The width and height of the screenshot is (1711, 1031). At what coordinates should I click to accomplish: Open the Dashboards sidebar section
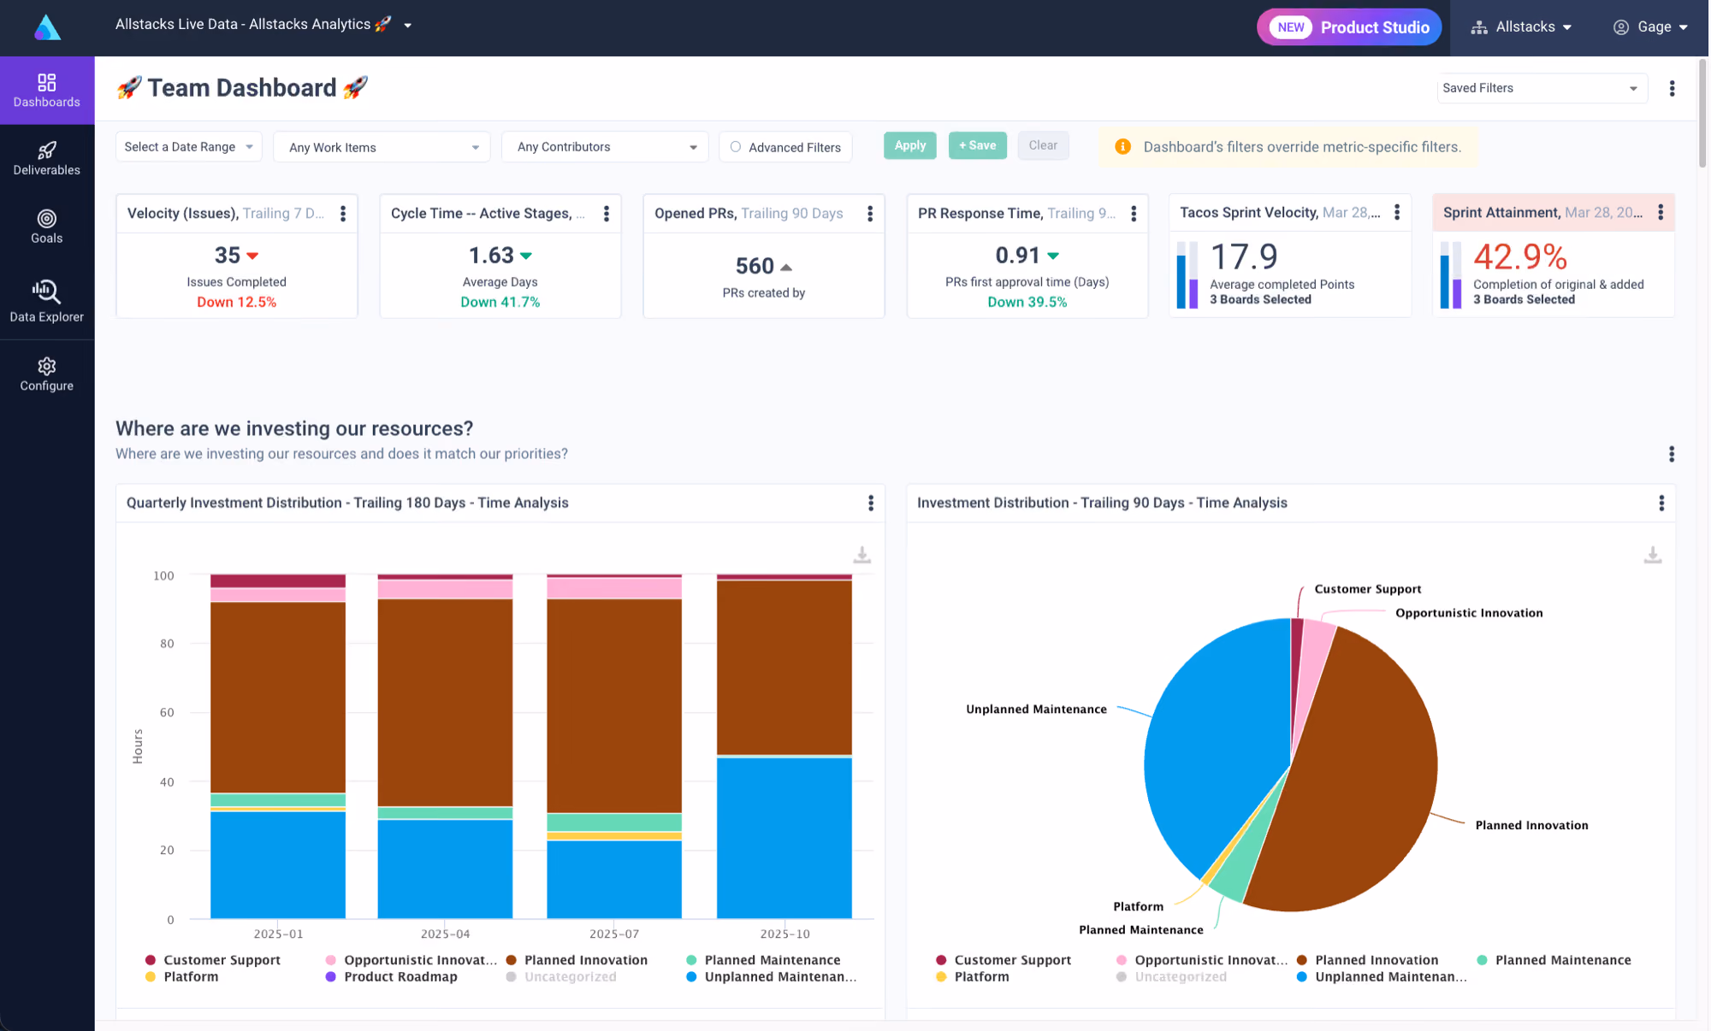pos(47,91)
